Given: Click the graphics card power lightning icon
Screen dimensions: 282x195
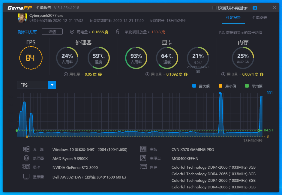Looking at the screenshot, I should [x=148, y=74].
